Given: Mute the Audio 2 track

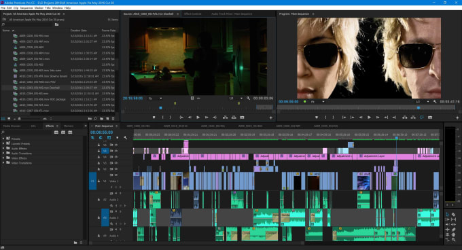Looking at the screenshot, I should pos(115,194).
